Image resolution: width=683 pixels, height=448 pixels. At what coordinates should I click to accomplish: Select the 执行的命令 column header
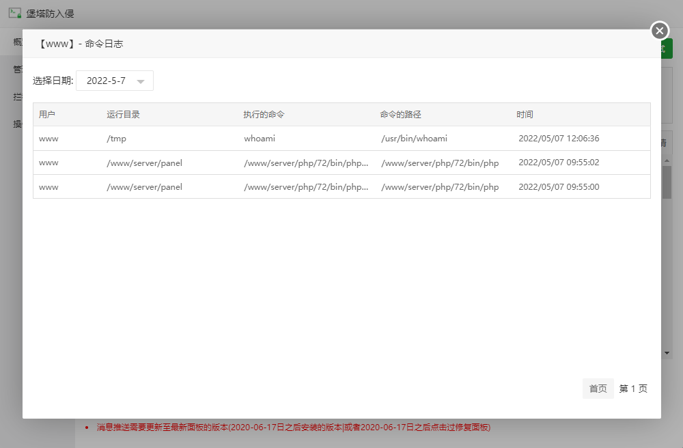(x=264, y=115)
